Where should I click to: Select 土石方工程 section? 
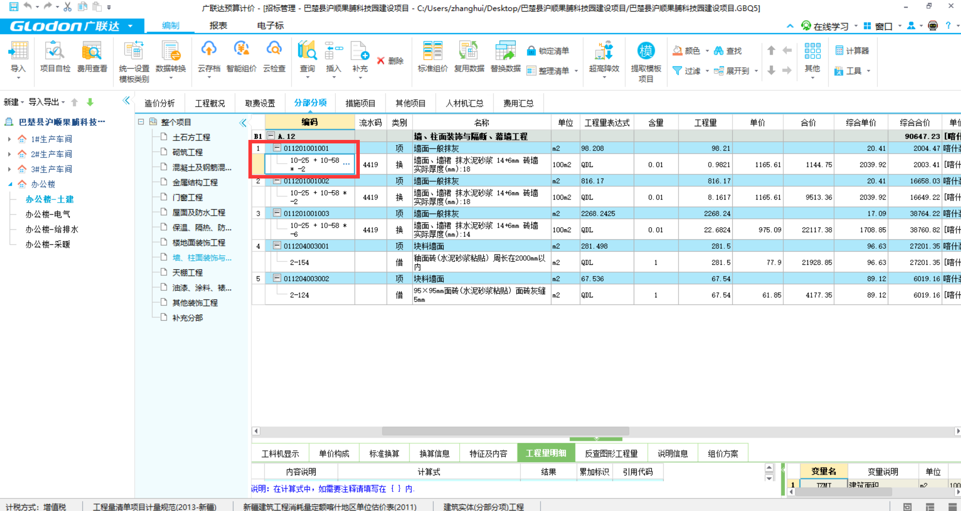coord(191,137)
